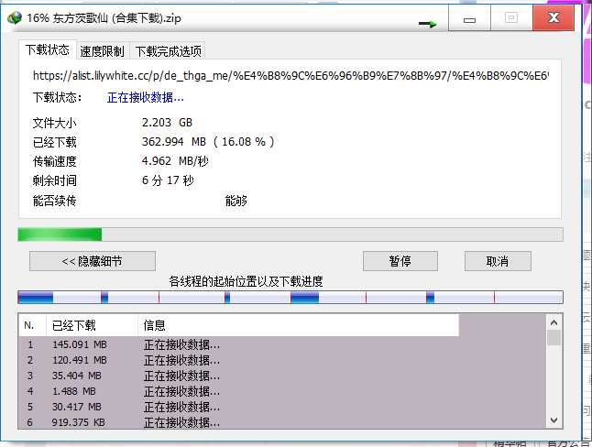The height and width of the screenshot is (447, 592).
Task: Open the 下载完成选项 tab
Action: pyautogui.click(x=168, y=51)
